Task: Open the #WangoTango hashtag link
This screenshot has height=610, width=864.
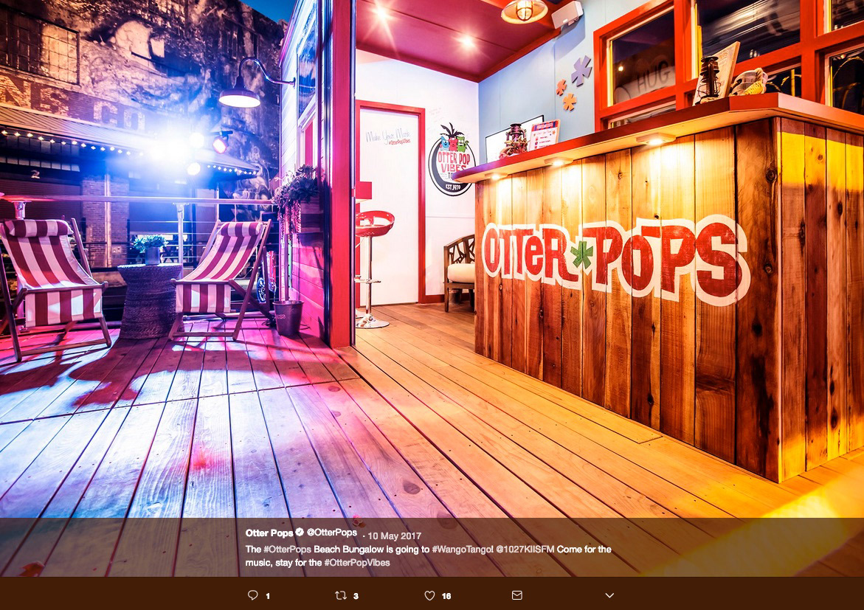Action: pos(463,549)
